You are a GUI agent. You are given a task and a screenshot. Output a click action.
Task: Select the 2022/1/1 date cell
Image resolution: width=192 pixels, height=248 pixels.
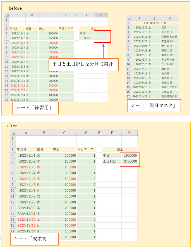pos(140,28)
